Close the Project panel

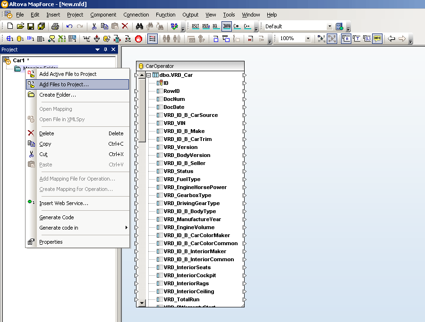tap(113, 49)
